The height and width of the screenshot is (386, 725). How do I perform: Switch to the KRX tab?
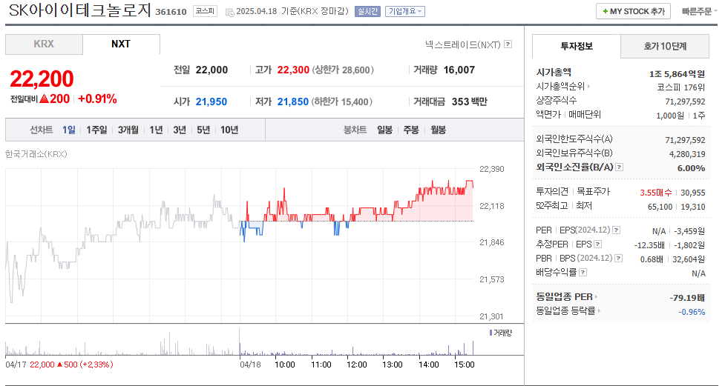pos(44,44)
